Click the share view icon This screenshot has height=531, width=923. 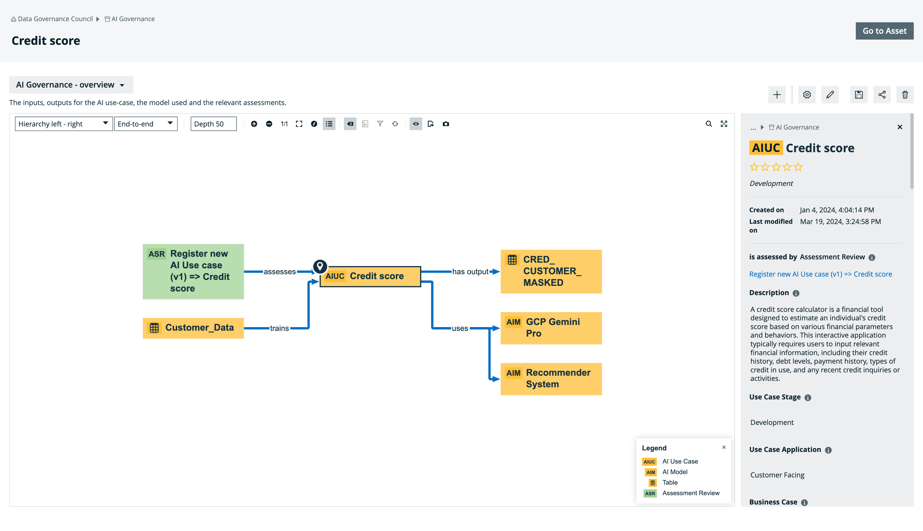point(882,95)
